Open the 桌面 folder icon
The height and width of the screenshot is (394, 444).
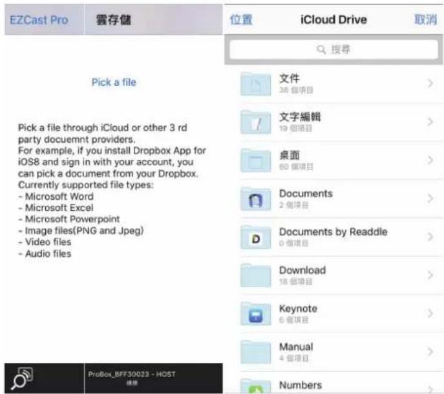coord(256,160)
